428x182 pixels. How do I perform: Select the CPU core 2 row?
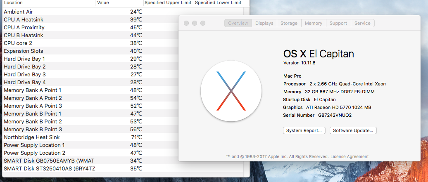pyautogui.click(x=90, y=43)
